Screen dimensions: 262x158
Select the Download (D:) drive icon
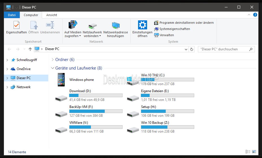(61, 98)
